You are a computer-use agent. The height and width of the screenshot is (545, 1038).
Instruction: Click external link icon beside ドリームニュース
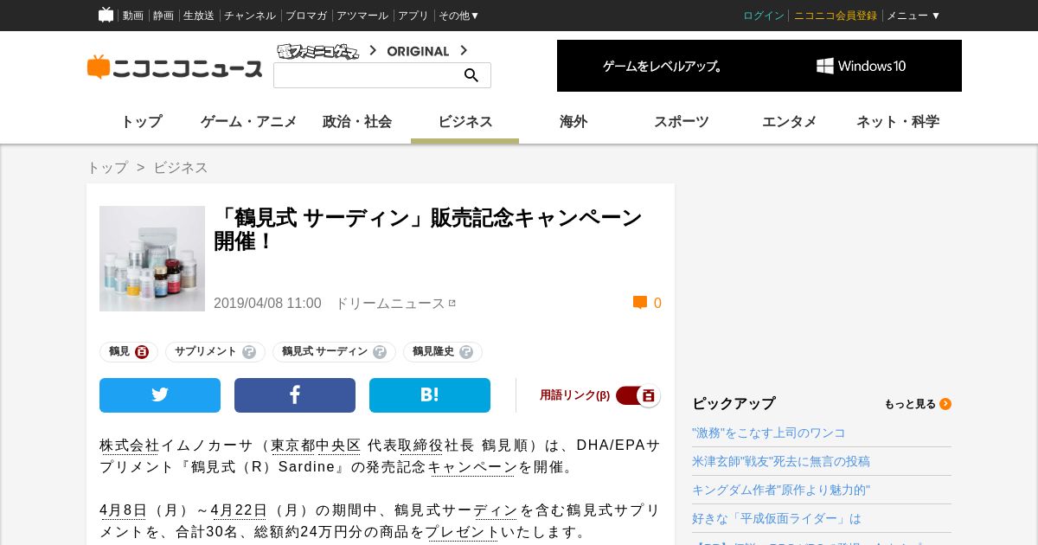point(452,303)
